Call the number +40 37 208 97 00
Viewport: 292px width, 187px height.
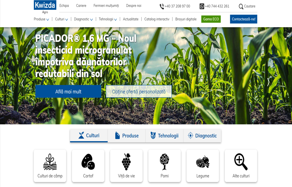click(177, 6)
